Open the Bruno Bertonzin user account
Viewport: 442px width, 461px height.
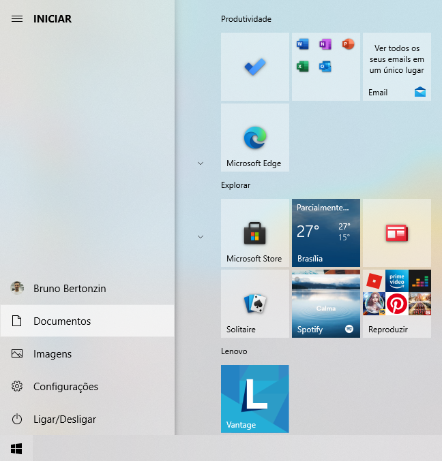[87, 289]
